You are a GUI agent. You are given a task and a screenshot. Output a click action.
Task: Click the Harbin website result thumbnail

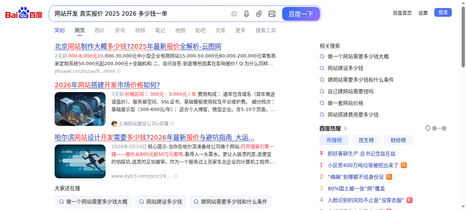tap(80, 161)
